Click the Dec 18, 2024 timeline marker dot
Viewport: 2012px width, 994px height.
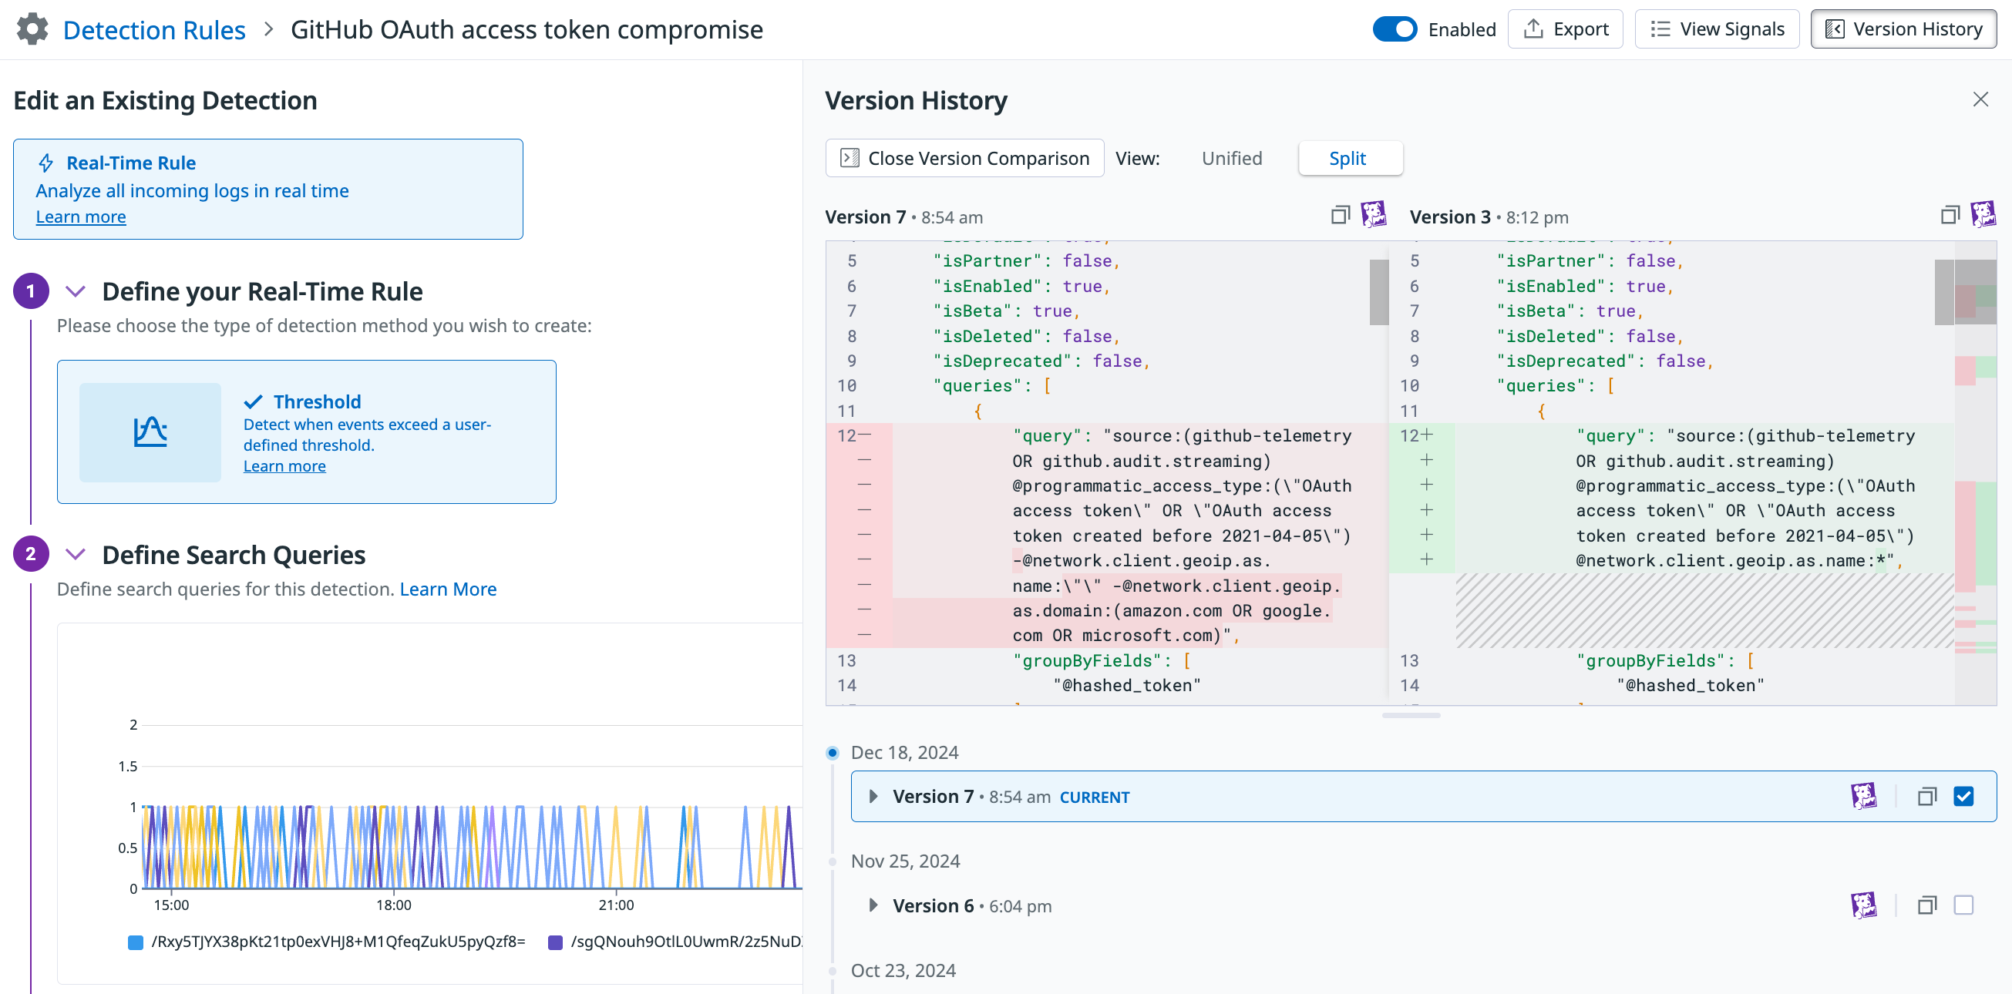(x=833, y=753)
